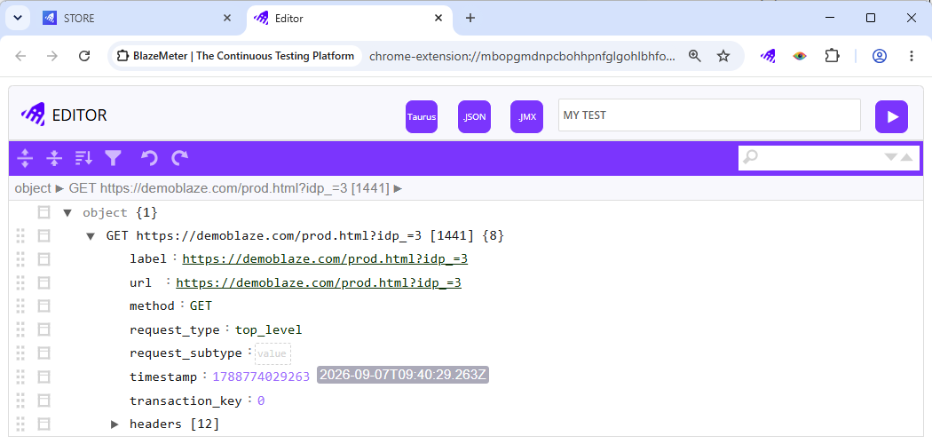Switch to the Editor tab
This screenshot has width=932, height=444.
[x=350, y=18]
